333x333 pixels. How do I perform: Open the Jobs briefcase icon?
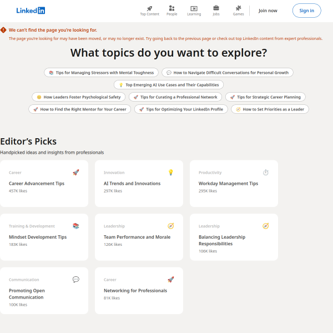coord(216,8)
